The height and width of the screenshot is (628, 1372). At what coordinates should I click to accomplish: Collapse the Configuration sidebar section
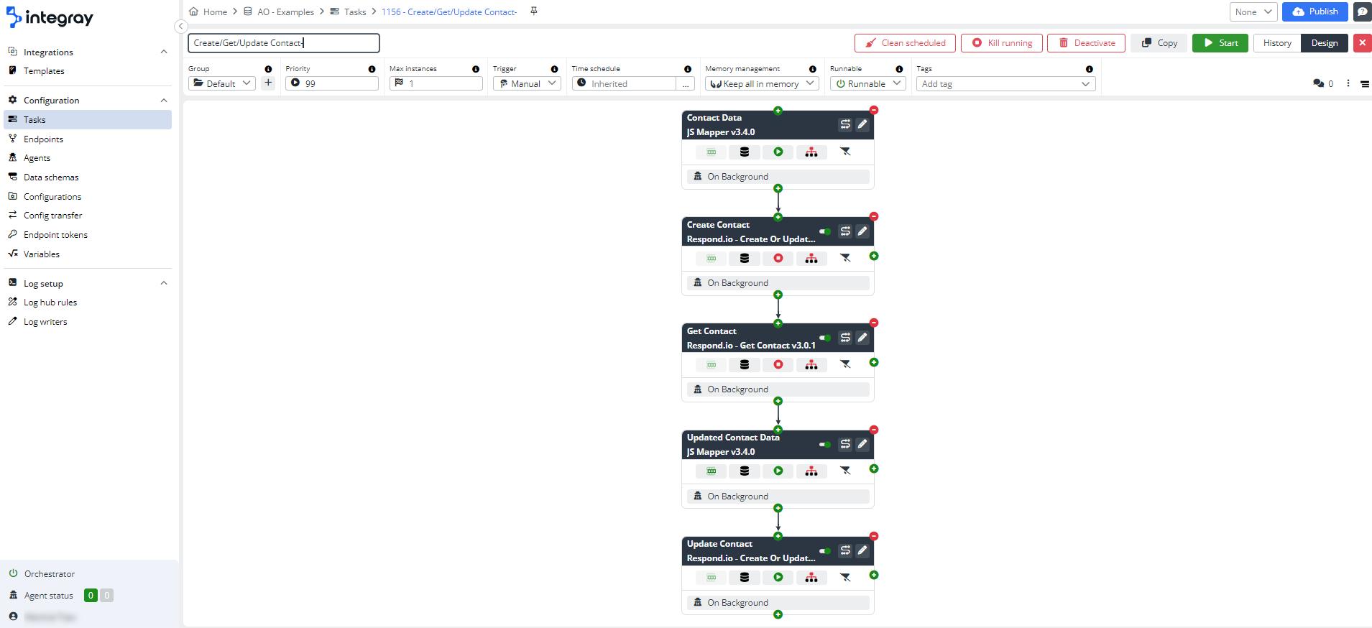[x=164, y=101]
